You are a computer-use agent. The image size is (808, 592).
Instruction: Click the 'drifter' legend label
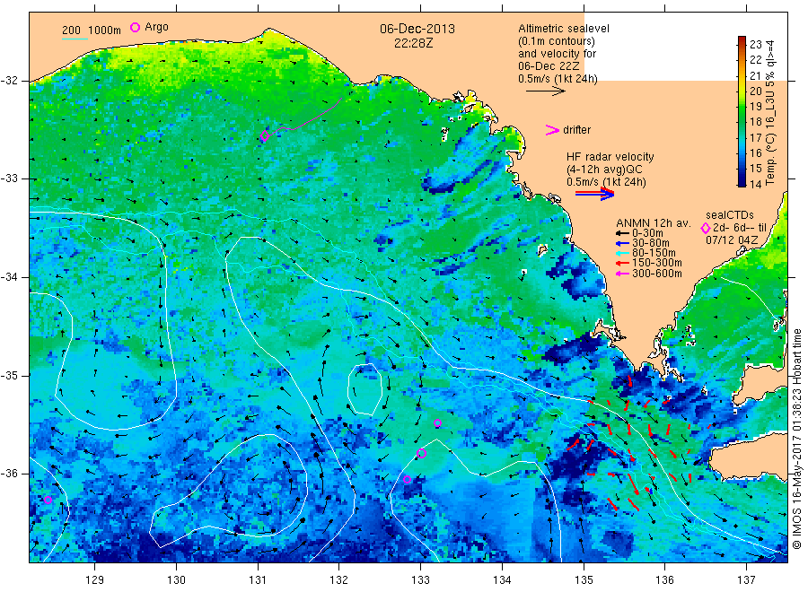point(576,130)
